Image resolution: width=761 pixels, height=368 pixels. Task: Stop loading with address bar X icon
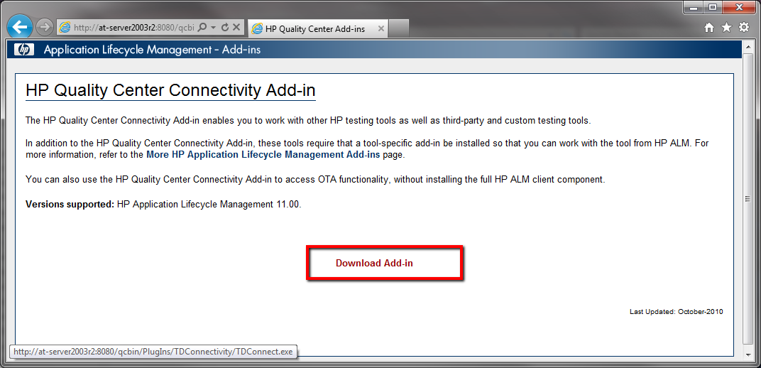(x=236, y=28)
